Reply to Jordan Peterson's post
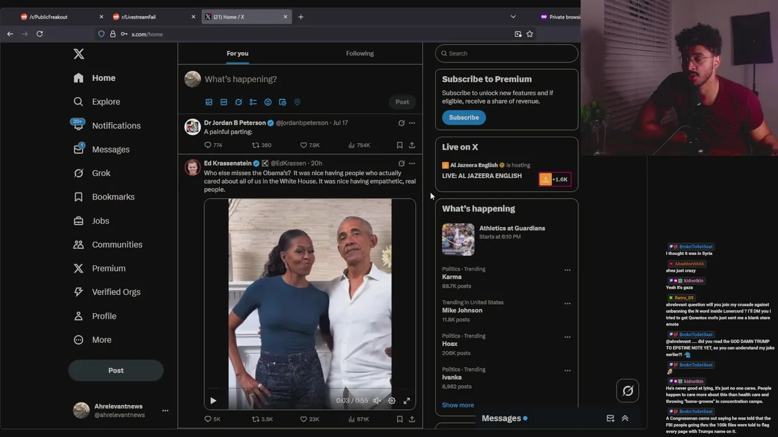This screenshot has width=778, height=437. (213, 145)
